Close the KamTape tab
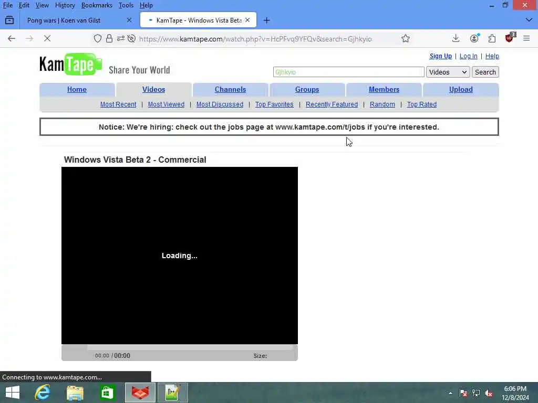The image size is (538, 403). [247, 20]
